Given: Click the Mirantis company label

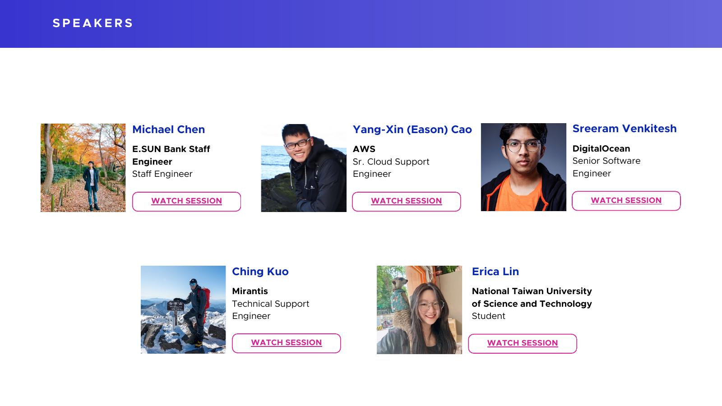Looking at the screenshot, I should [x=250, y=291].
